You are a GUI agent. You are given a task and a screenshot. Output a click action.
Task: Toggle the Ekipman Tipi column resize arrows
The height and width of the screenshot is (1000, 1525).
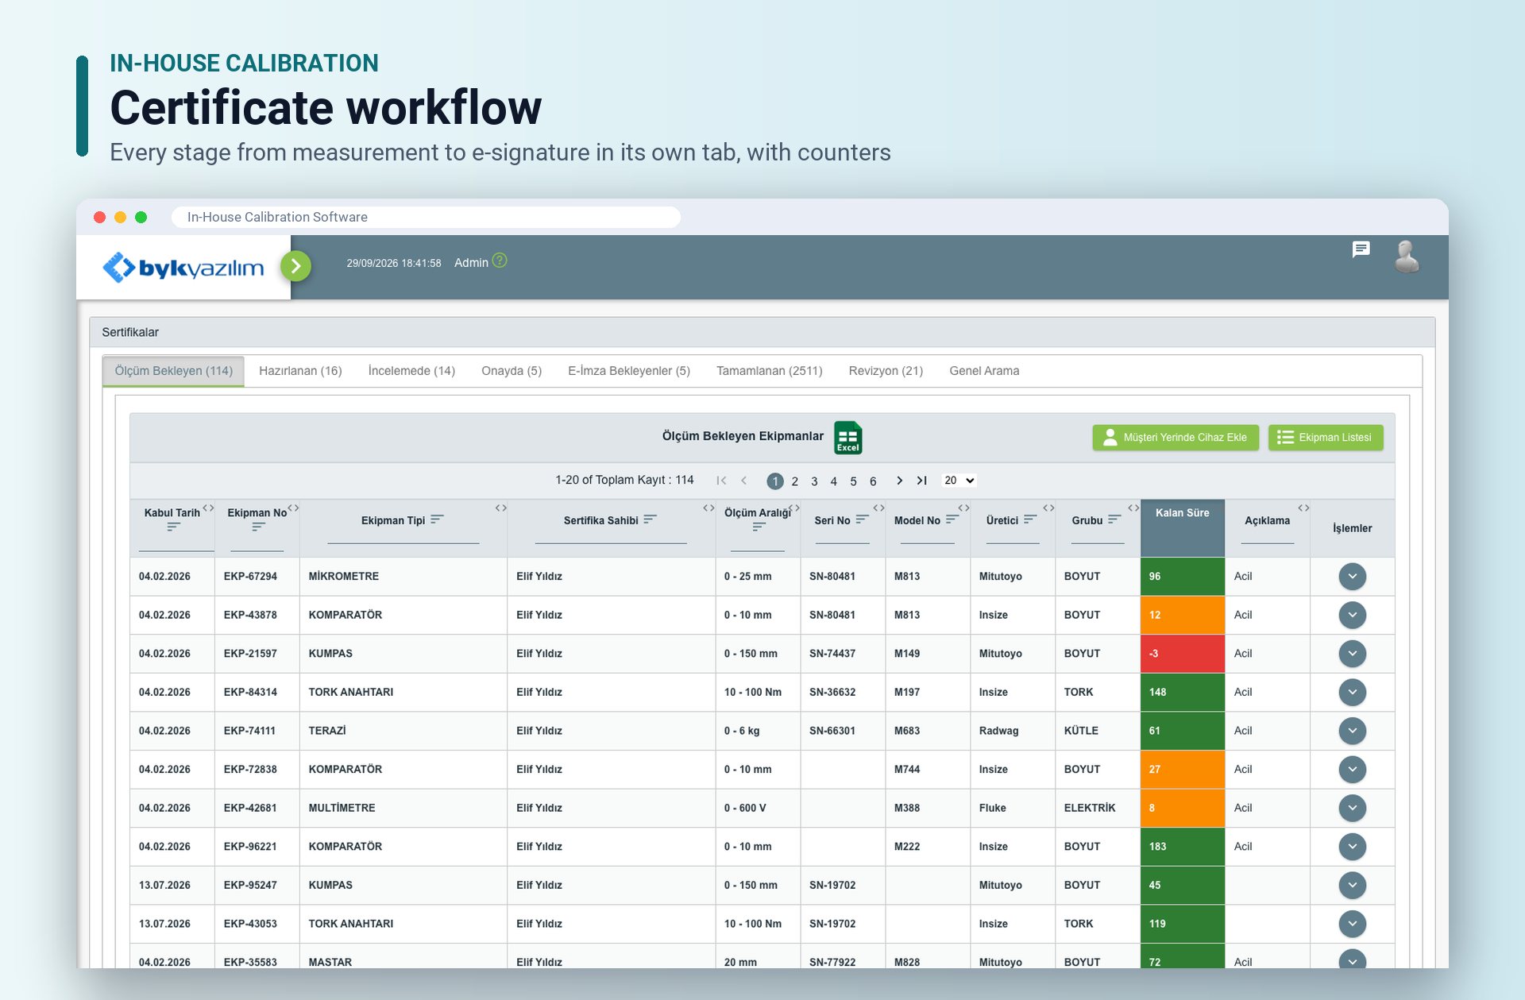pos(500,508)
